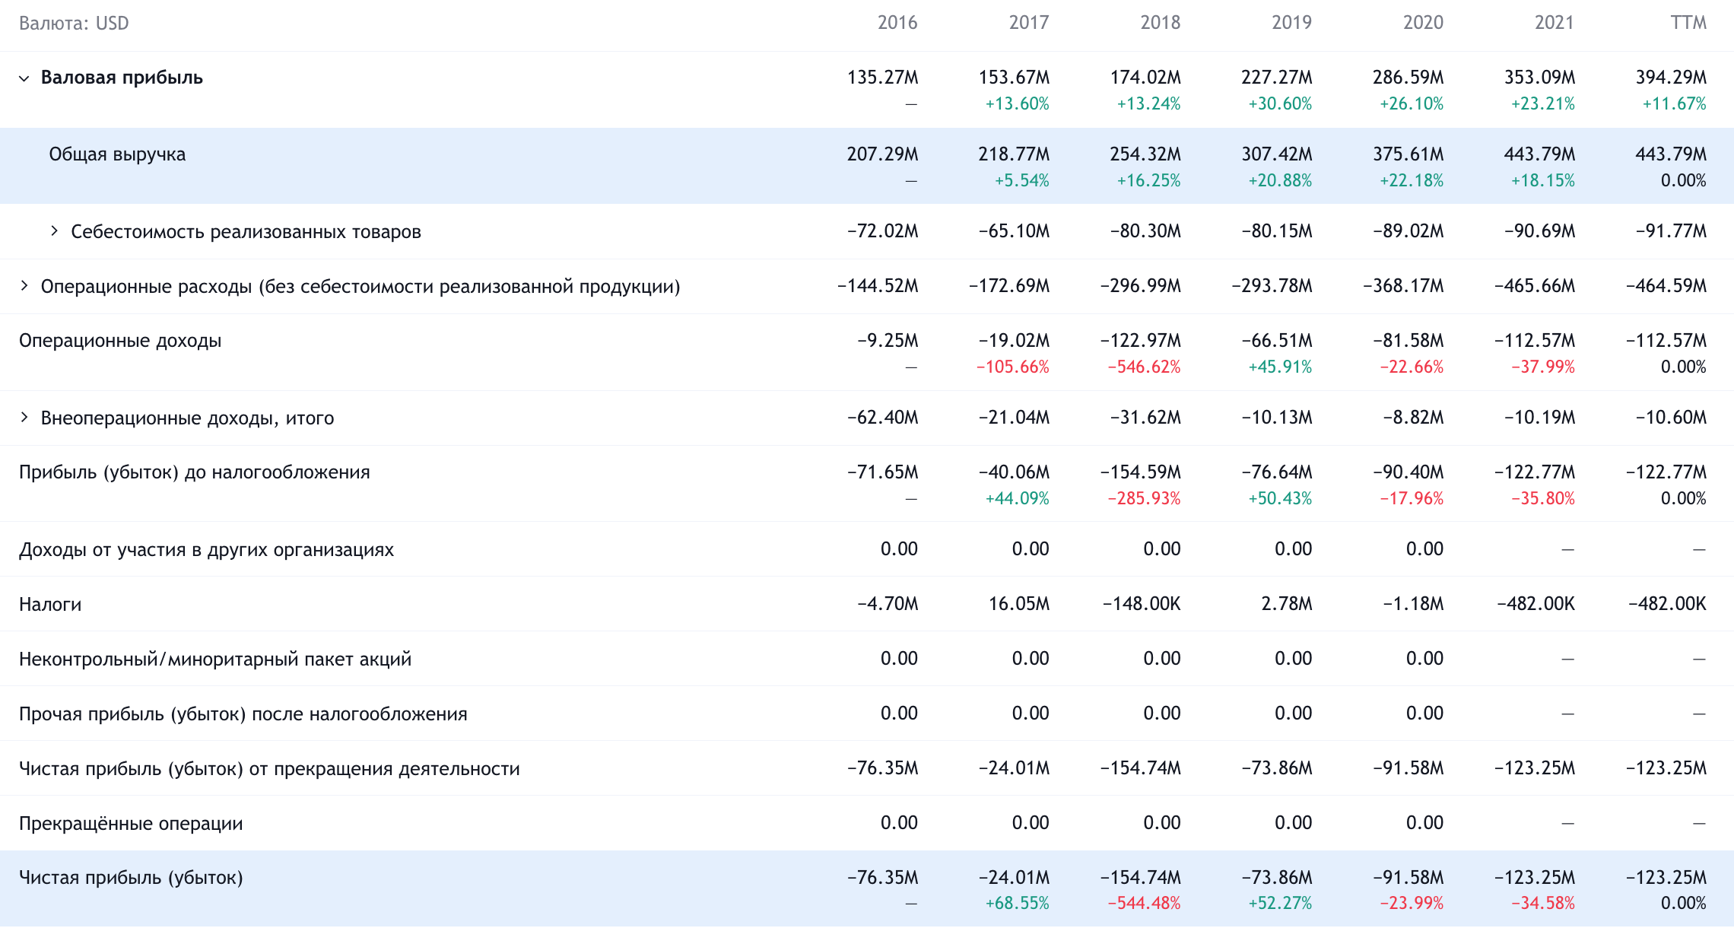Select revenue value 207.29M

[883, 154]
